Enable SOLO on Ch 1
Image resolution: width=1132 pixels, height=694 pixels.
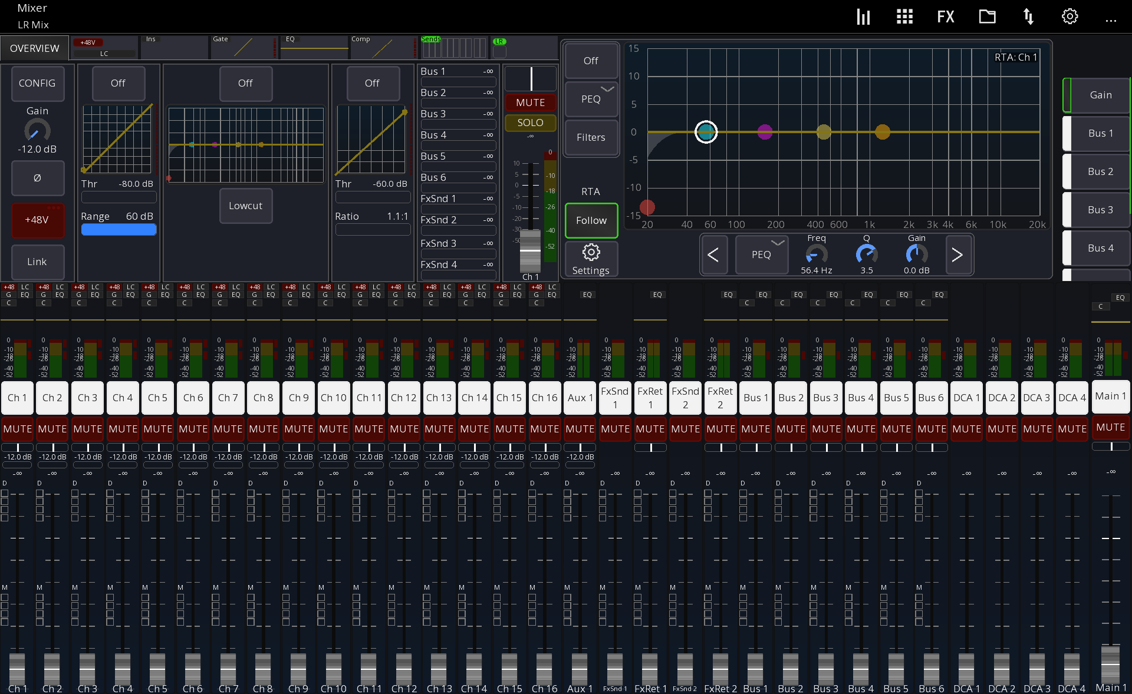pyautogui.click(x=529, y=123)
